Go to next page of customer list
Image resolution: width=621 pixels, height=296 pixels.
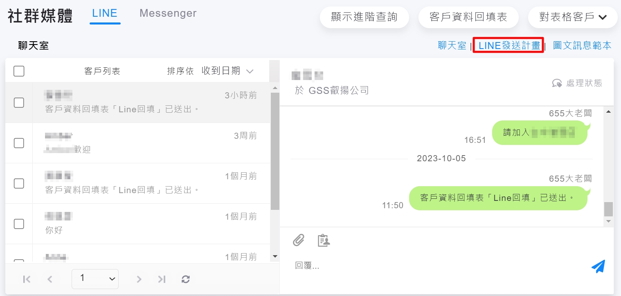click(139, 279)
